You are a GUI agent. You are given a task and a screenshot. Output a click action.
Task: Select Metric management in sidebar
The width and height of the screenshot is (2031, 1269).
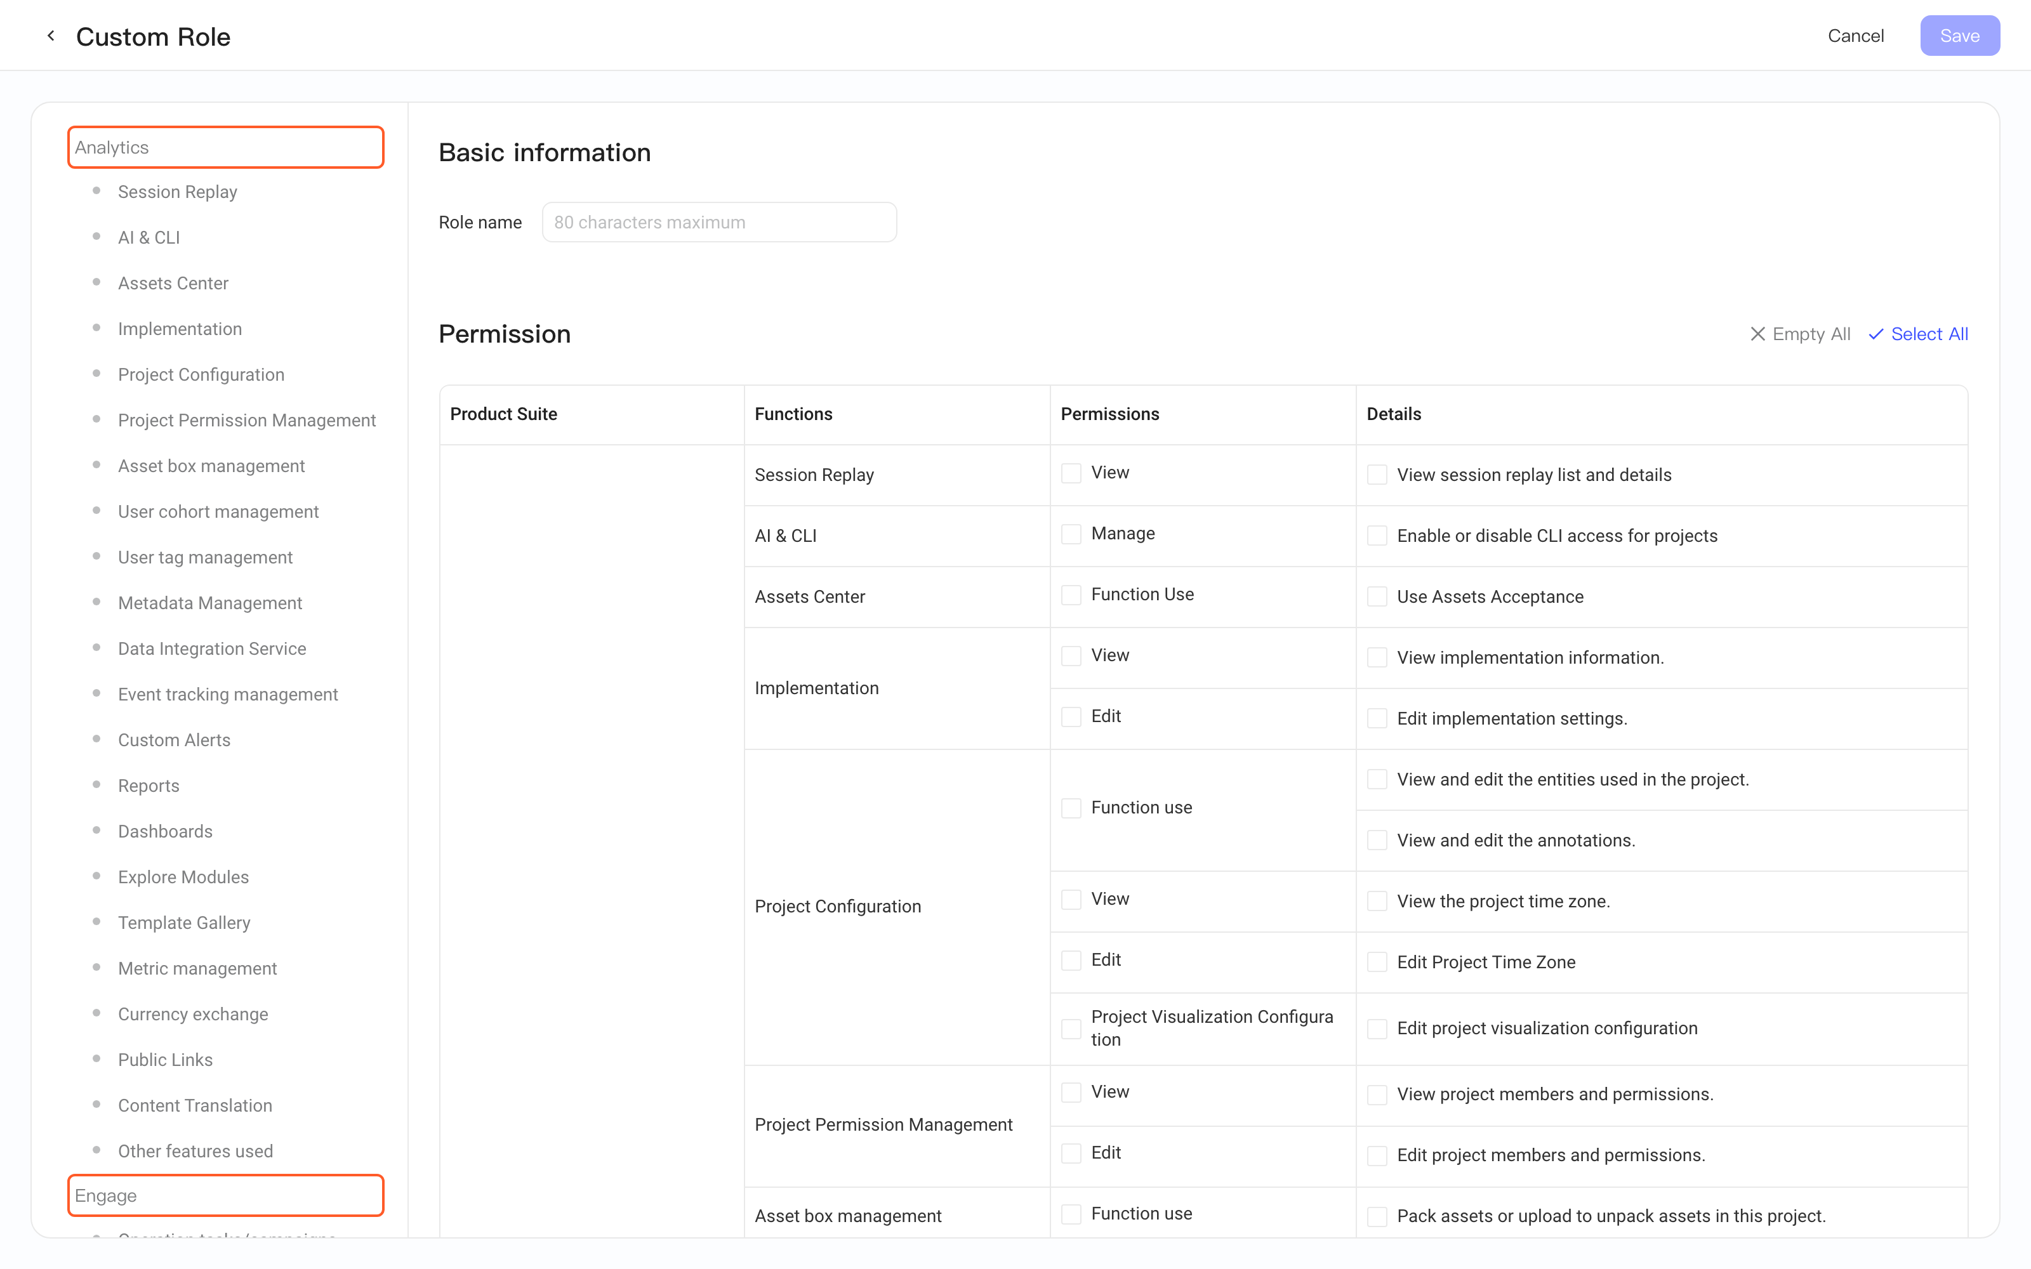click(x=197, y=968)
